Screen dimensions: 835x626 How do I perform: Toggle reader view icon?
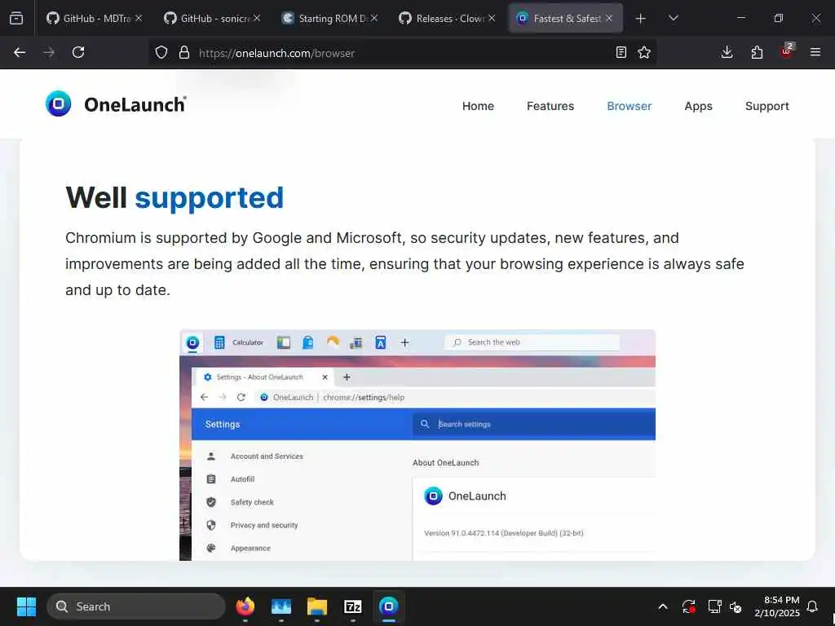621,52
